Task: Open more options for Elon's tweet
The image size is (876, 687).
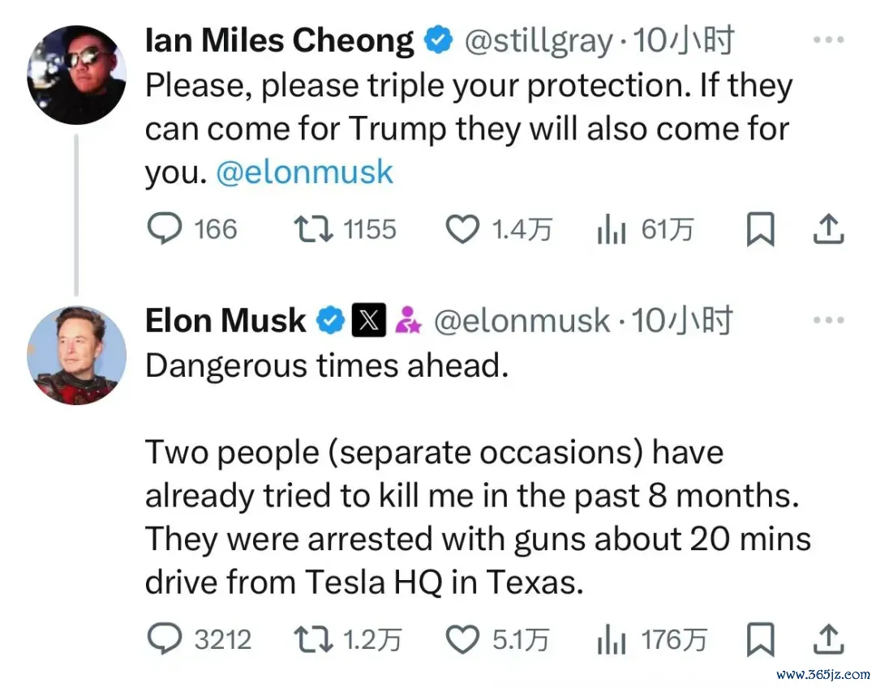Action: point(827,321)
